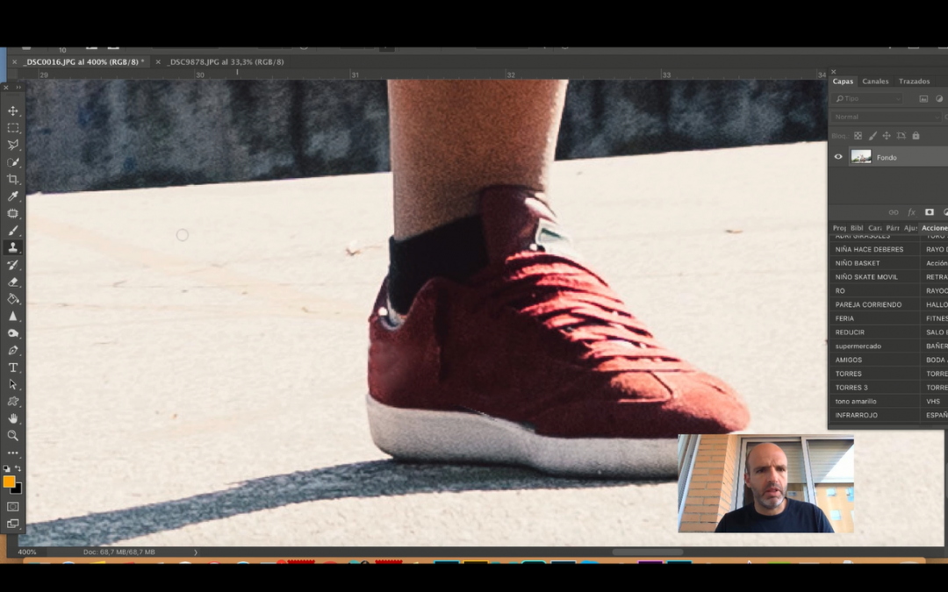Switch to the _DSC9878.JPG document tab
Viewport: 948px width, 592px height.
click(226, 62)
